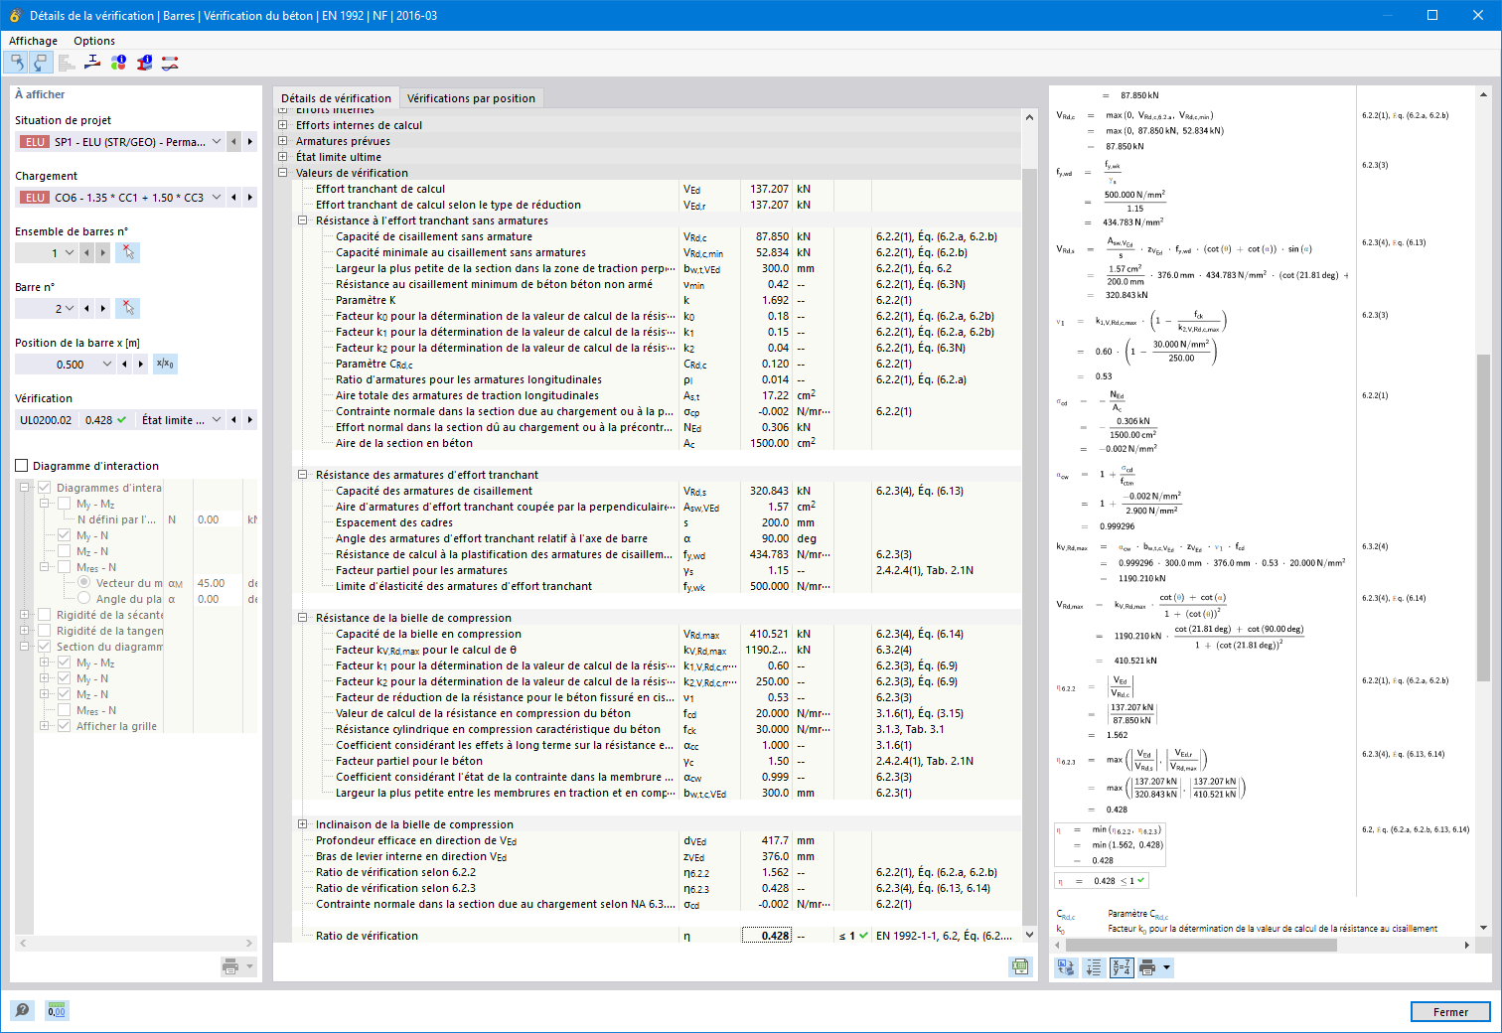Go to previous Situation de projet

pos(234,142)
